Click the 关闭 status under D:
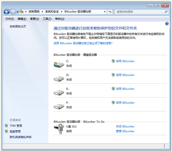The height and width of the screenshot is (151, 172). point(69,80)
